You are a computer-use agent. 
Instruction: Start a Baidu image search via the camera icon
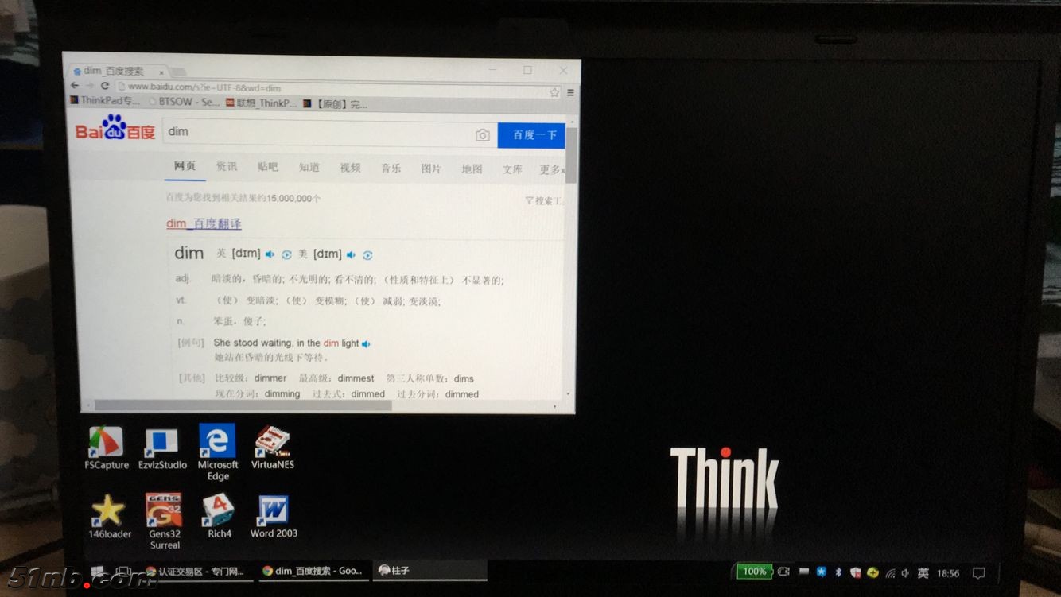click(483, 135)
